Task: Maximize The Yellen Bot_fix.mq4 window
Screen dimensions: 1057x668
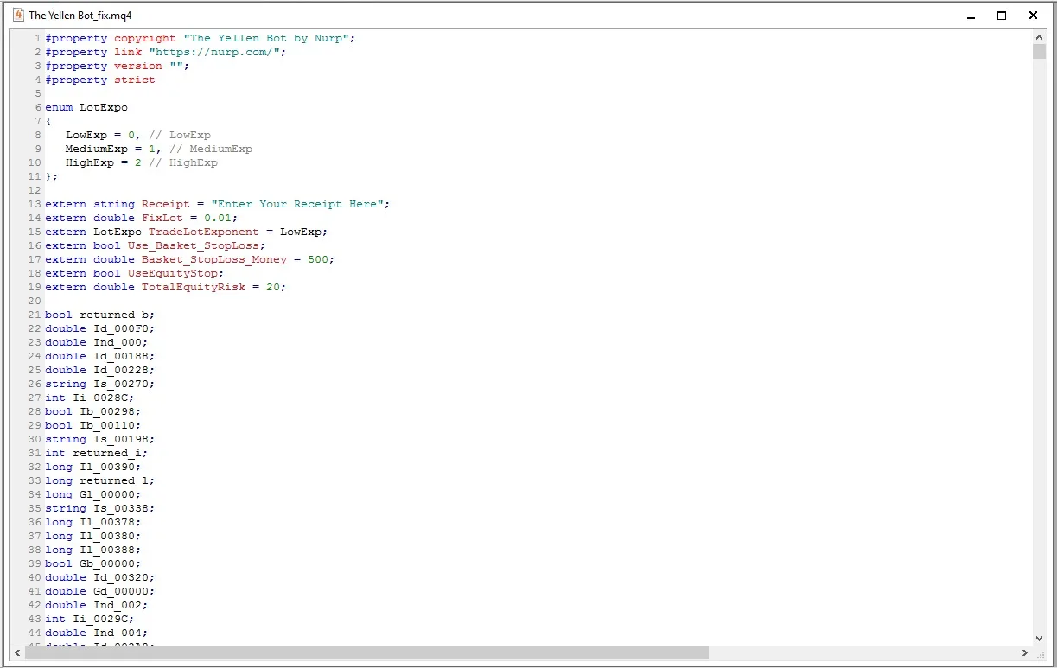Action: 1002,15
